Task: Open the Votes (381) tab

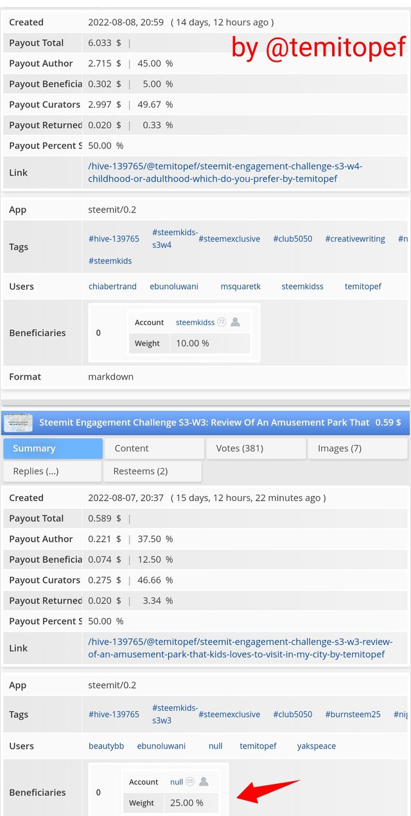Action: click(x=256, y=448)
